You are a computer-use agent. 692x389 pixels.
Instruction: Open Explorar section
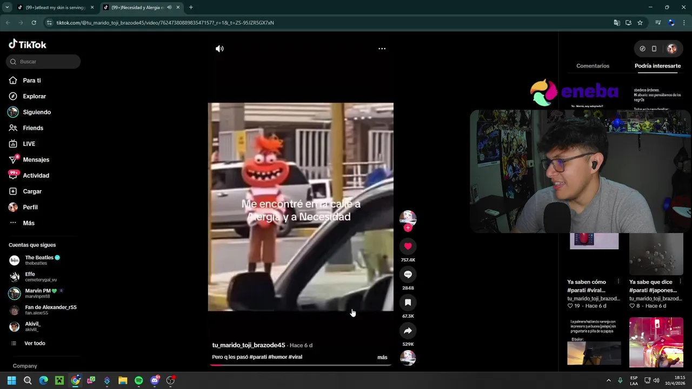[x=34, y=96]
